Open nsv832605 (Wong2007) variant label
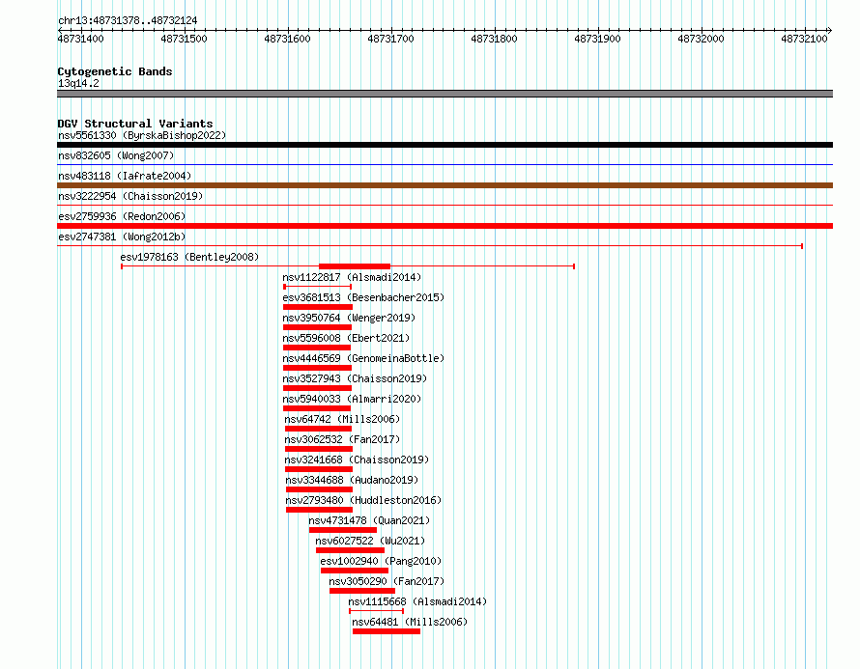The width and height of the screenshot is (860, 669). click(116, 155)
